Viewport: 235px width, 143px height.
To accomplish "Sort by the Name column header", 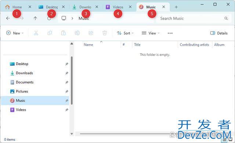I will coord(88,44).
